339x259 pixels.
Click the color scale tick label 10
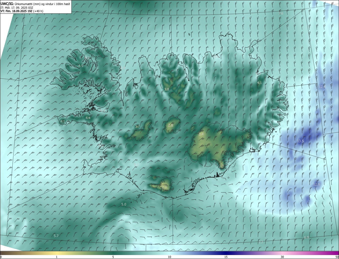point(169,257)
